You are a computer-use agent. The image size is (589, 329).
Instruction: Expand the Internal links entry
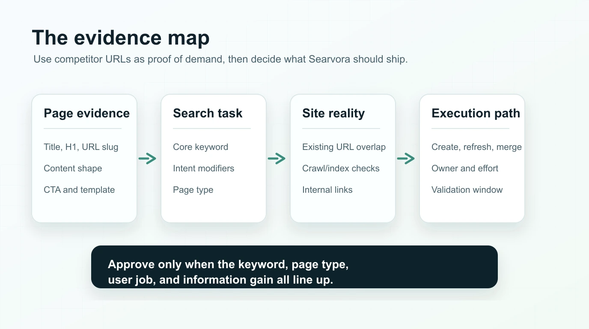(327, 190)
